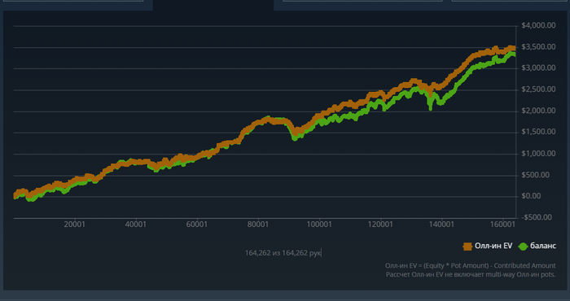Image resolution: width=570 pixels, height=301 pixels.
Task: Click the $4,000.00 axis label
Action: (538, 25)
